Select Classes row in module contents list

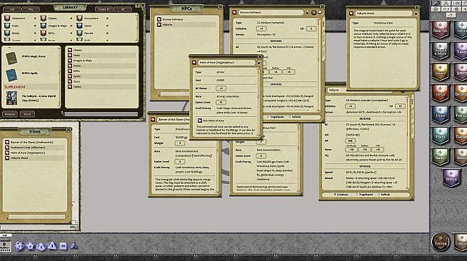pyautogui.click(x=102, y=50)
